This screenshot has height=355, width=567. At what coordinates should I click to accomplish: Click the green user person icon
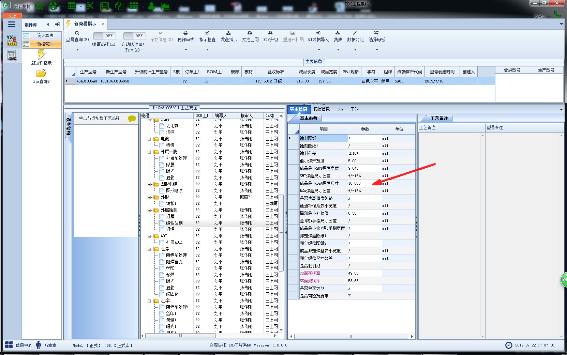click(152, 6)
